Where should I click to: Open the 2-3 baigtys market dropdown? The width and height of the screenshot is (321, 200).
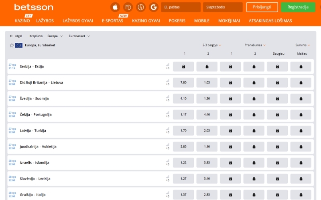tap(212, 45)
